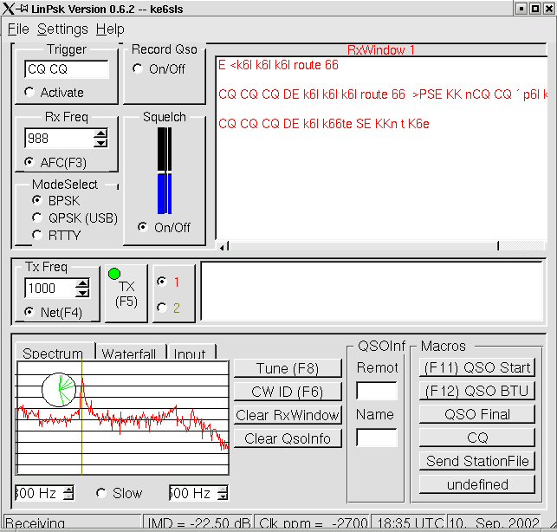The image size is (557, 532).
Task: Decrease Tx Freq with down arrow
Action: pos(82,293)
